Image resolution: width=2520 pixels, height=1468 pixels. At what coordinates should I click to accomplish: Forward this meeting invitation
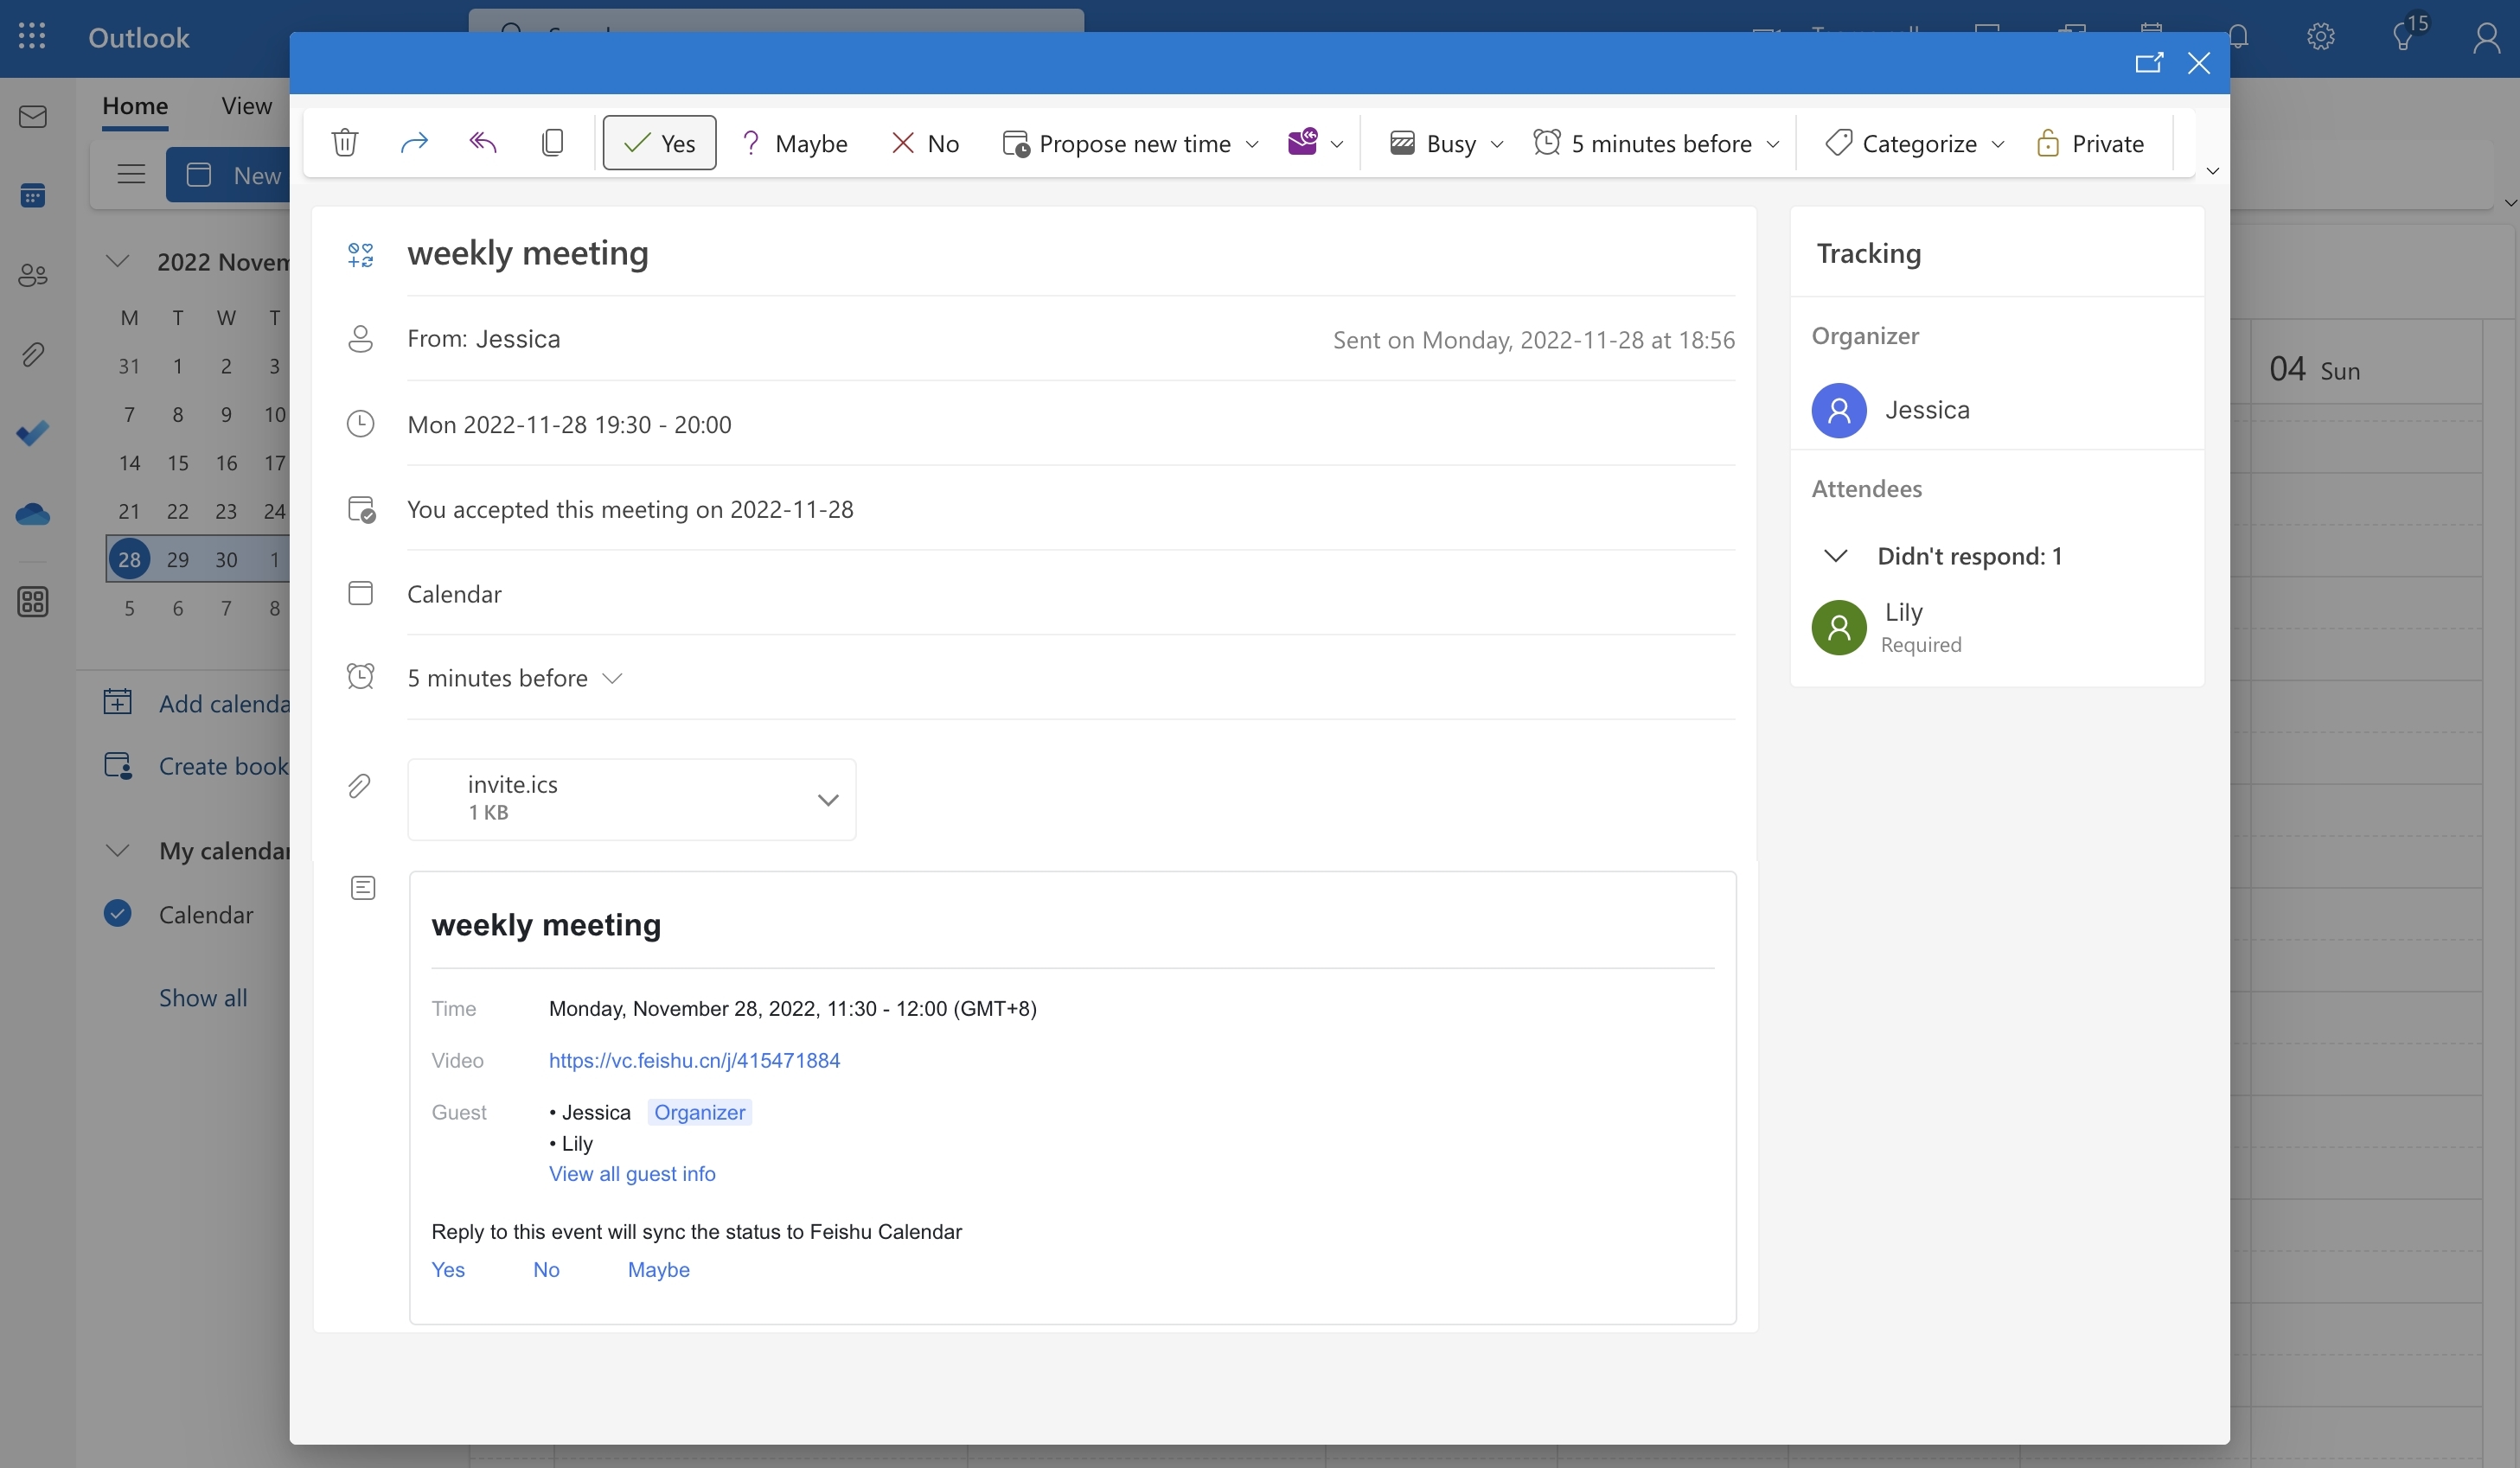point(414,142)
